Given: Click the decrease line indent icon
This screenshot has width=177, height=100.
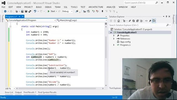Looking at the screenshot, I should tap(84, 11).
